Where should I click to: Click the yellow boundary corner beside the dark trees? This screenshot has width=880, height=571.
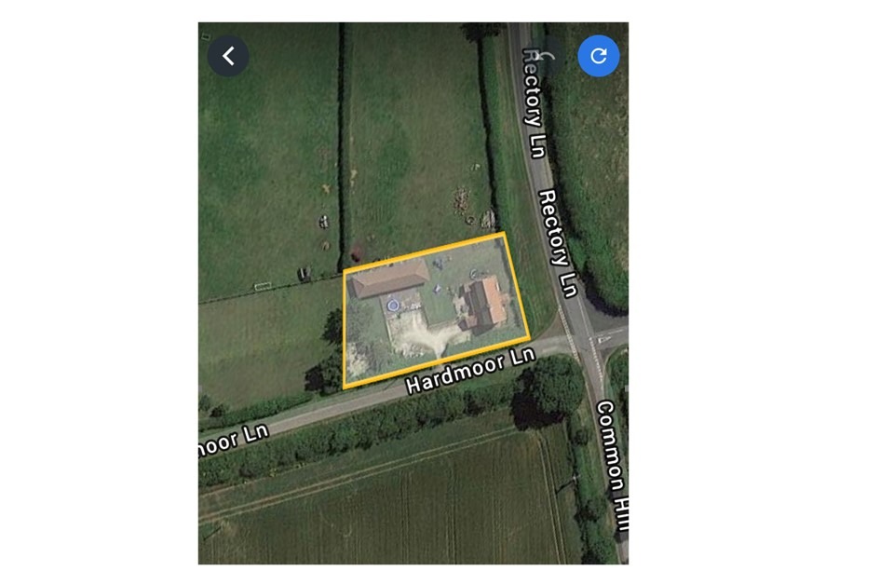coord(344,387)
